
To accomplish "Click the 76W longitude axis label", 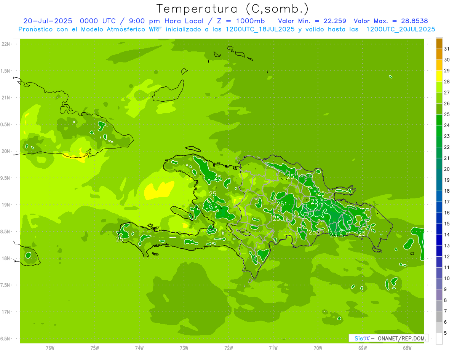I will point(50,348).
